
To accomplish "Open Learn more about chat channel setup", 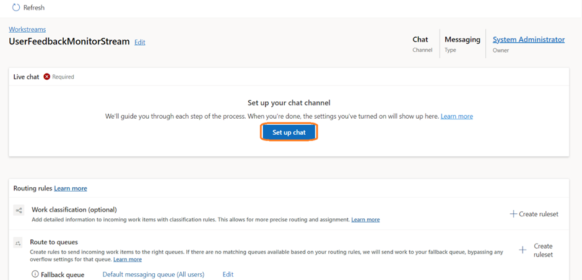I will tap(456, 116).
